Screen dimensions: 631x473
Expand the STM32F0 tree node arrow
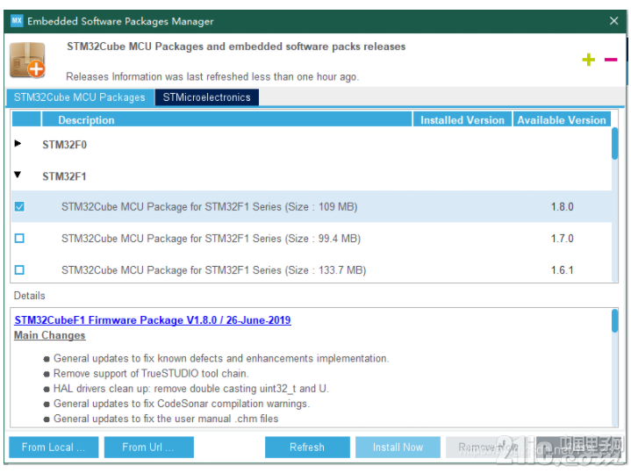18,143
